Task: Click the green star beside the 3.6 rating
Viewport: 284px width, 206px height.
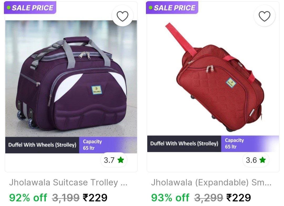Action: (262, 160)
